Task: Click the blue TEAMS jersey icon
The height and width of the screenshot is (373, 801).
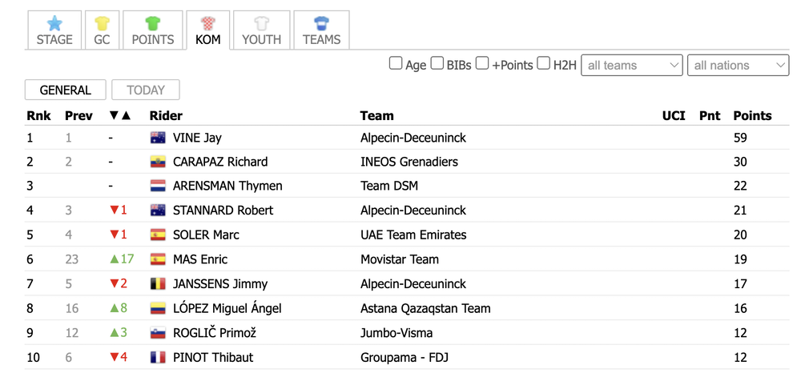Action: [321, 23]
